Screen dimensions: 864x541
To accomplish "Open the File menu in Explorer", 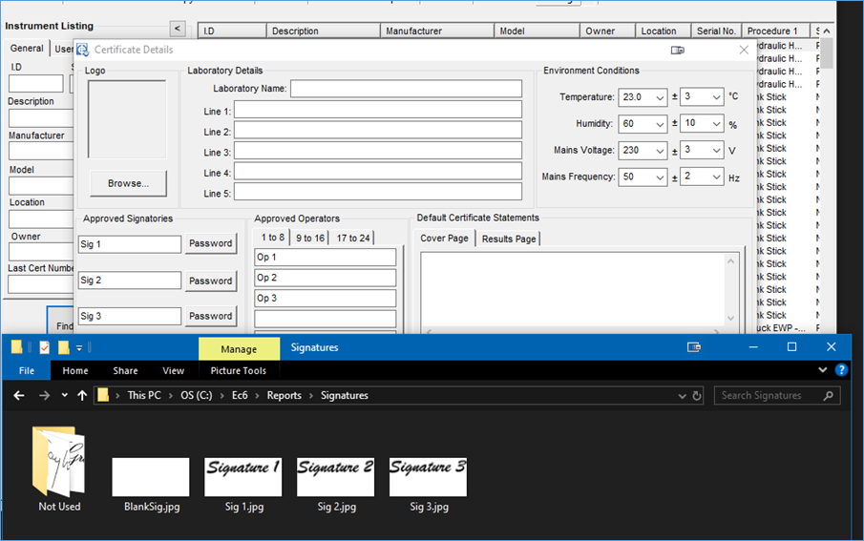I will pyautogui.click(x=27, y=371).
